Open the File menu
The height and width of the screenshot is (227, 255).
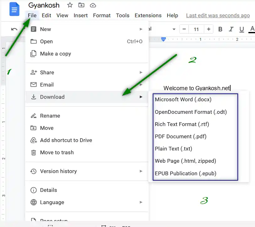(32, 15)
